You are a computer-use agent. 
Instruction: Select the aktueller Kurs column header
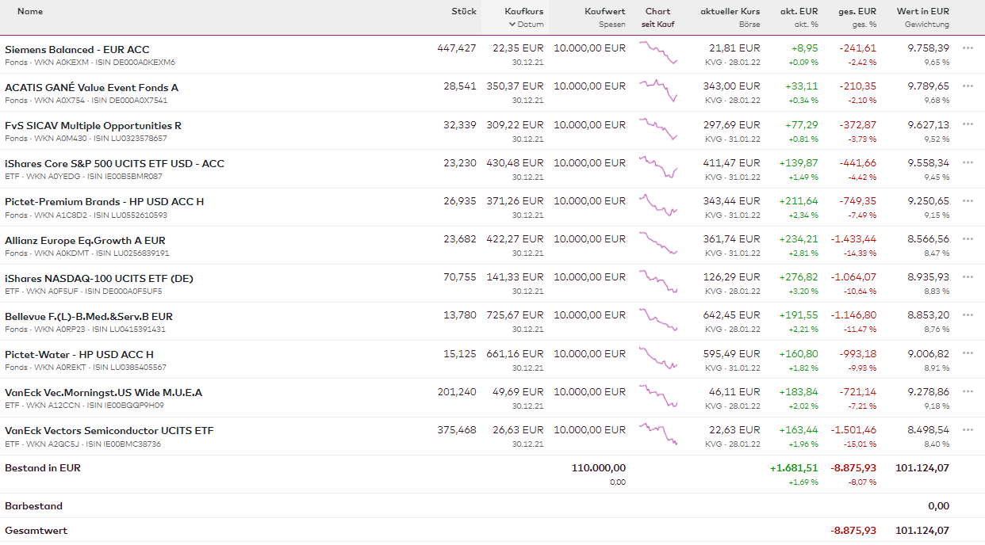[x=730, y=12]
